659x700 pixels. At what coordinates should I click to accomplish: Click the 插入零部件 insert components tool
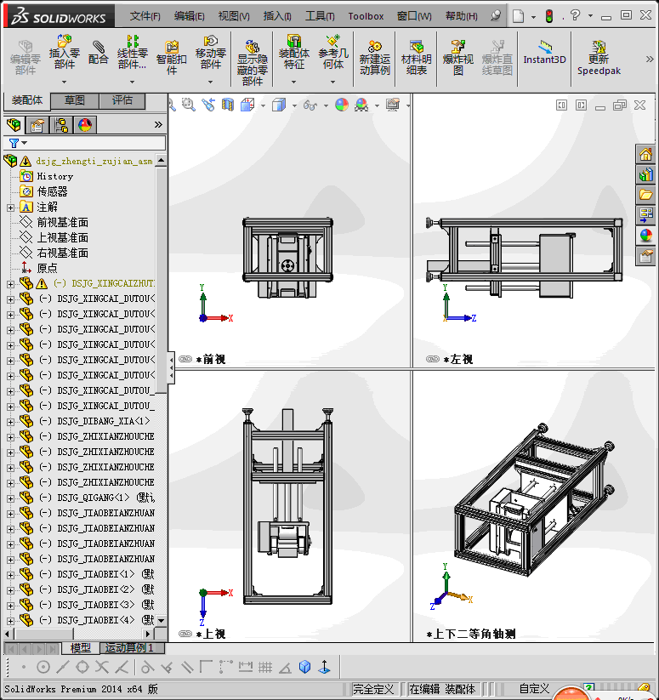65,54
